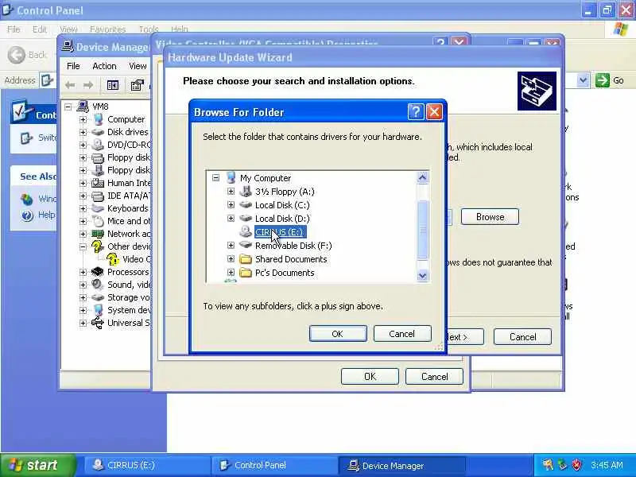Click Cancel in Browse For Folder dialog
Viewport: 636px width, 477px height.
tap(402, 333)
